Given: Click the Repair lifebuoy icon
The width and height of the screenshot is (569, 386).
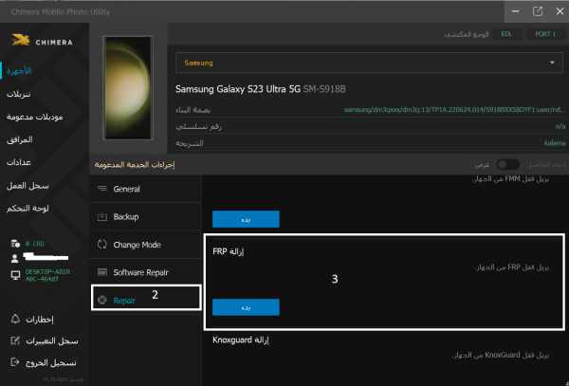Looking at the screenshot, I should pos(102,301).
